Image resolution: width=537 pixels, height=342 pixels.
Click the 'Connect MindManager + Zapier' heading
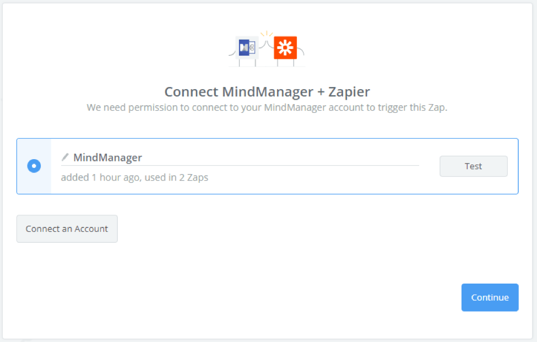click(267, 92)
